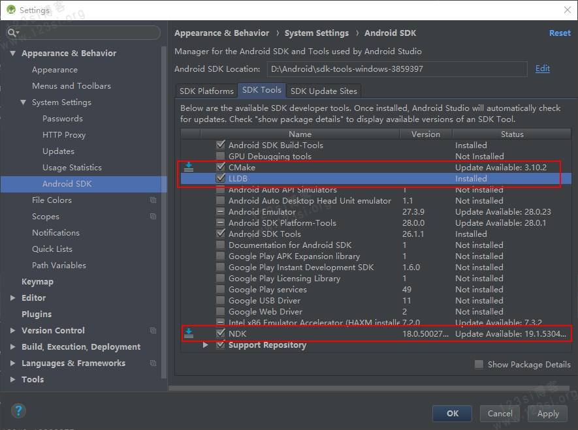Expand Build, Execution, Deployment section
The image size is (578, 430).
(x=13, y=346)
